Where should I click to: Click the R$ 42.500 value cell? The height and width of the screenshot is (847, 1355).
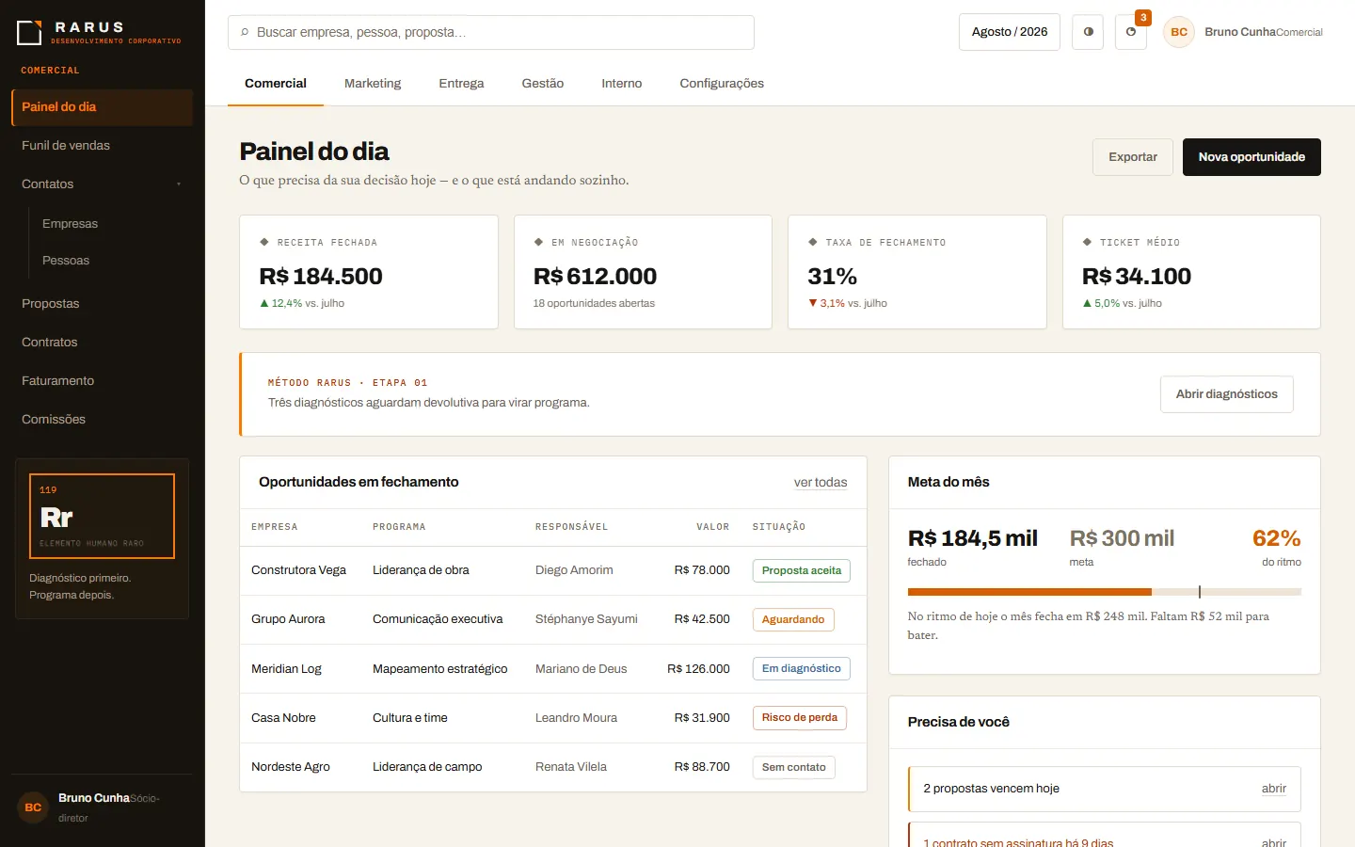(x=702, y=619)
